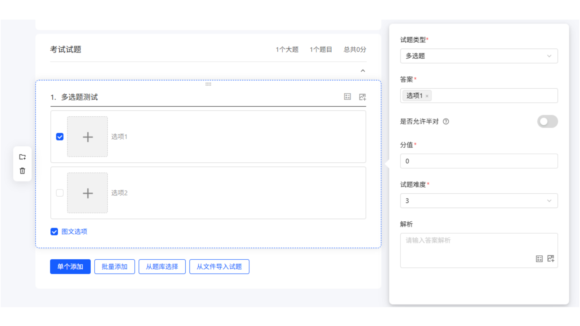Viewport: 580px width, 326px height.
Task: Click inside the 分值 input field
Action: click(x=478, y=161)
